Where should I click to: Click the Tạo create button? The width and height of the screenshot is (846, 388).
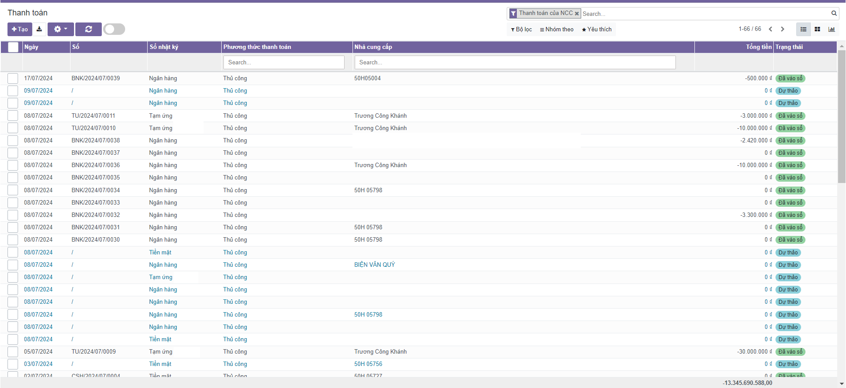pyautogui.click(x=20, y=29)
